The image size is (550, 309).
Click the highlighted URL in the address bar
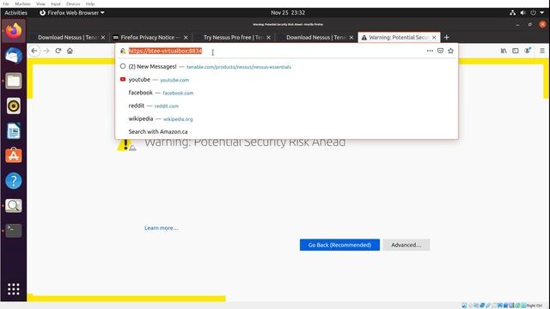coord(165,51)
